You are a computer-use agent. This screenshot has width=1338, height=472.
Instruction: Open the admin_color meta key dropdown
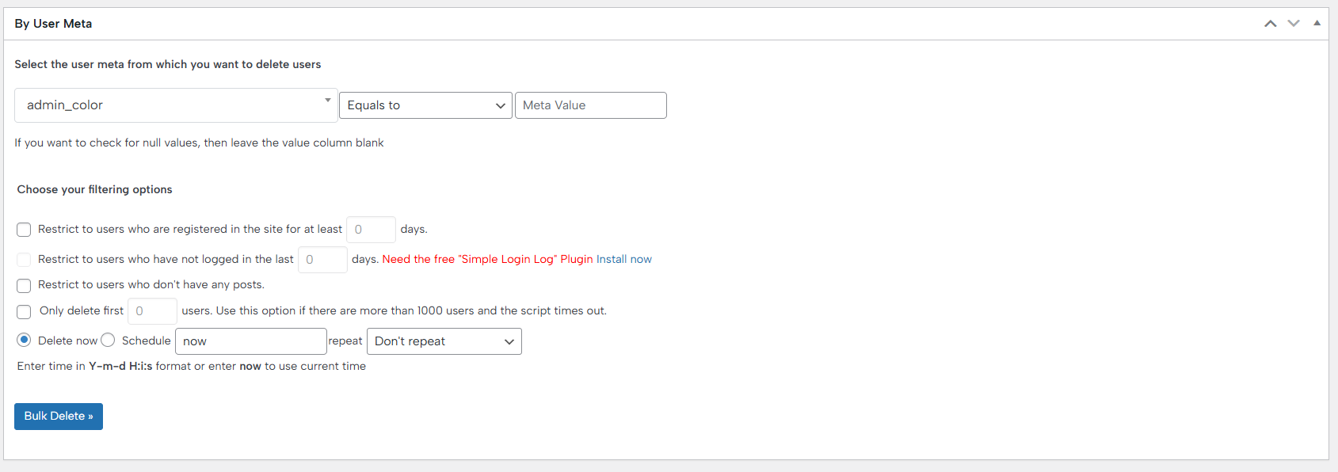pyautogui.click(x=176, y=105)
